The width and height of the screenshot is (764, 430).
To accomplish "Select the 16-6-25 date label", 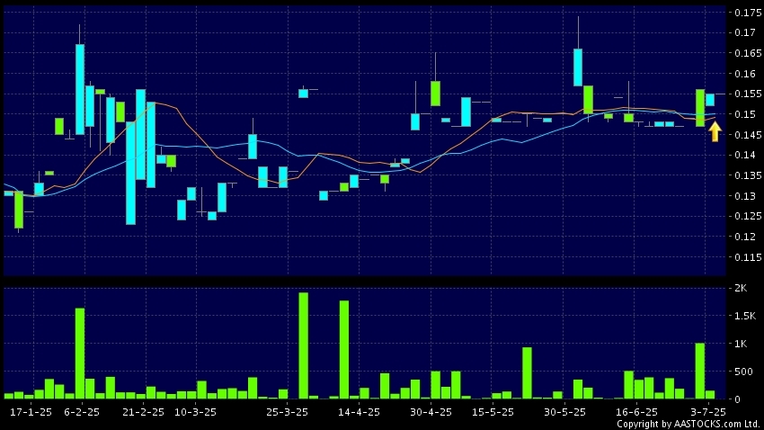I will point(636,412).
